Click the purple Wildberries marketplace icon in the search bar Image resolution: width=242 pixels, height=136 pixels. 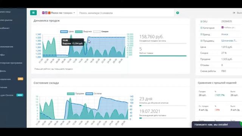[x=43, y=13]
